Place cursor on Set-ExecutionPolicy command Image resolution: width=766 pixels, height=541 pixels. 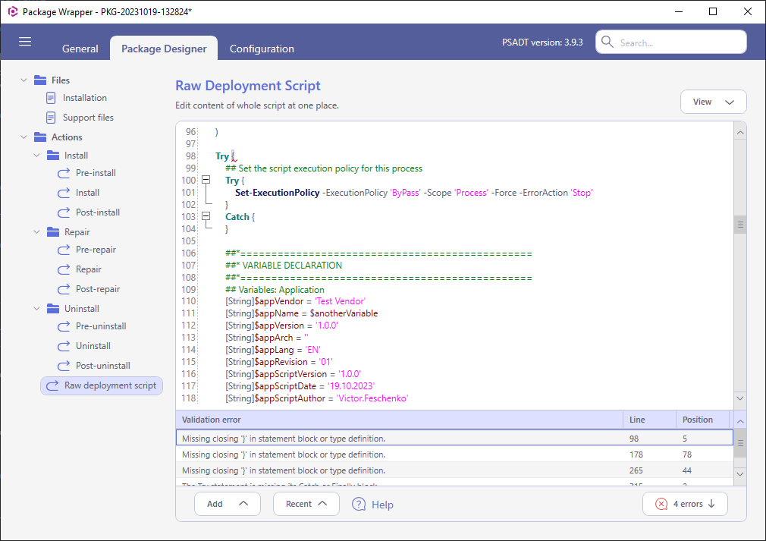tap(277, 193)
